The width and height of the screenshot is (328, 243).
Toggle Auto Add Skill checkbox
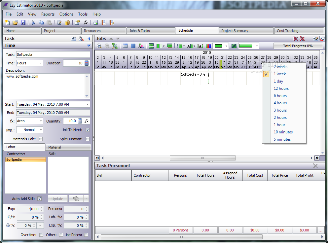[x=39, y=199]
